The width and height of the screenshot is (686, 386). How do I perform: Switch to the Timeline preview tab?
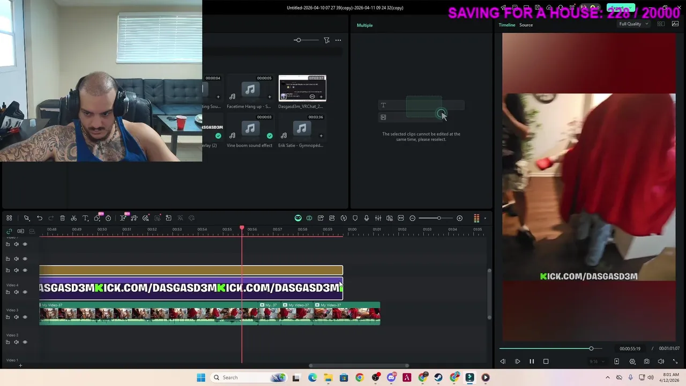(507, 25)
